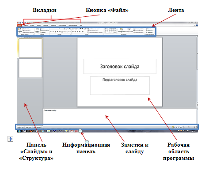Open the Рецензирование ribbon tab
This screenshot has height=174, width=213.
coord(73,25)
